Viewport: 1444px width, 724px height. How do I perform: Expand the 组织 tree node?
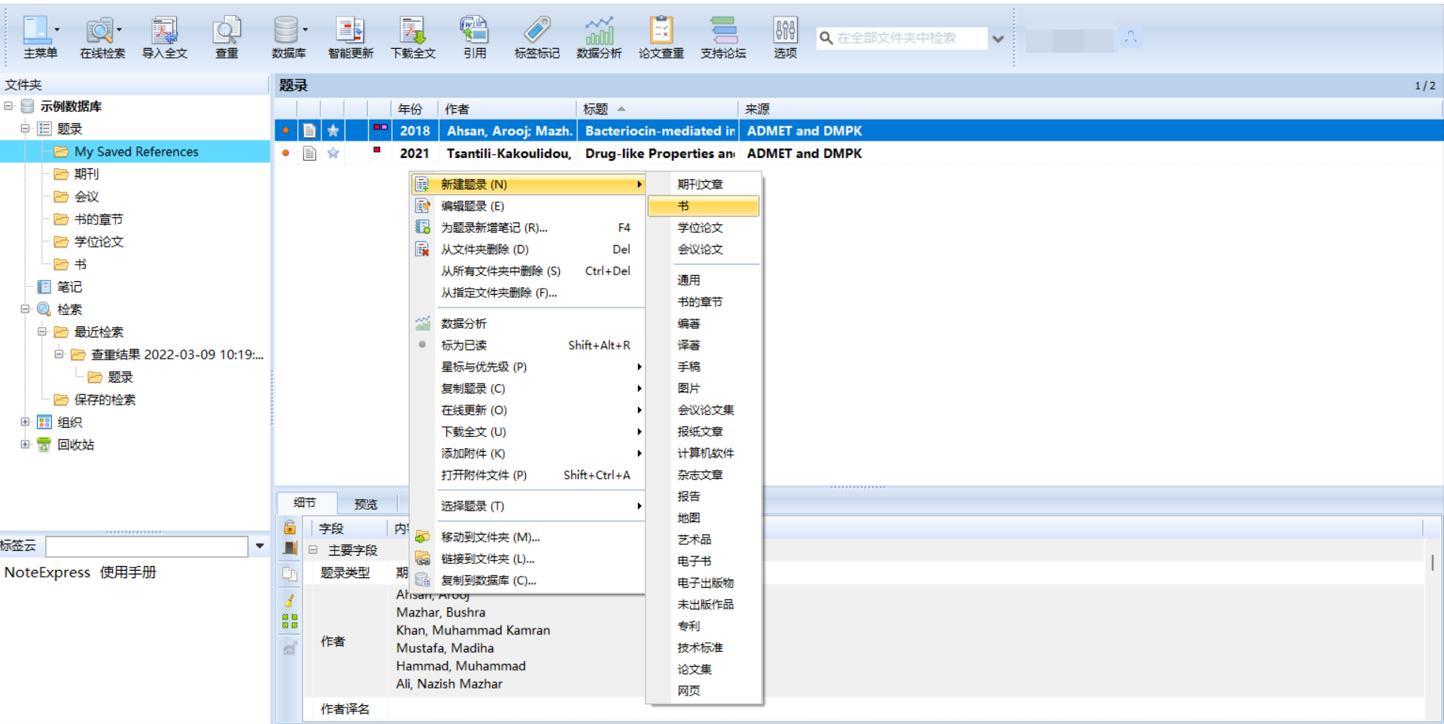(25, 422)
